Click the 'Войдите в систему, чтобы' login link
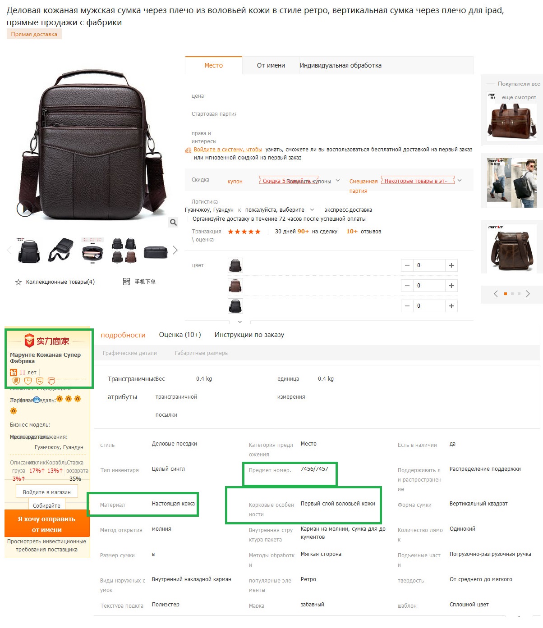 (228, 150)
